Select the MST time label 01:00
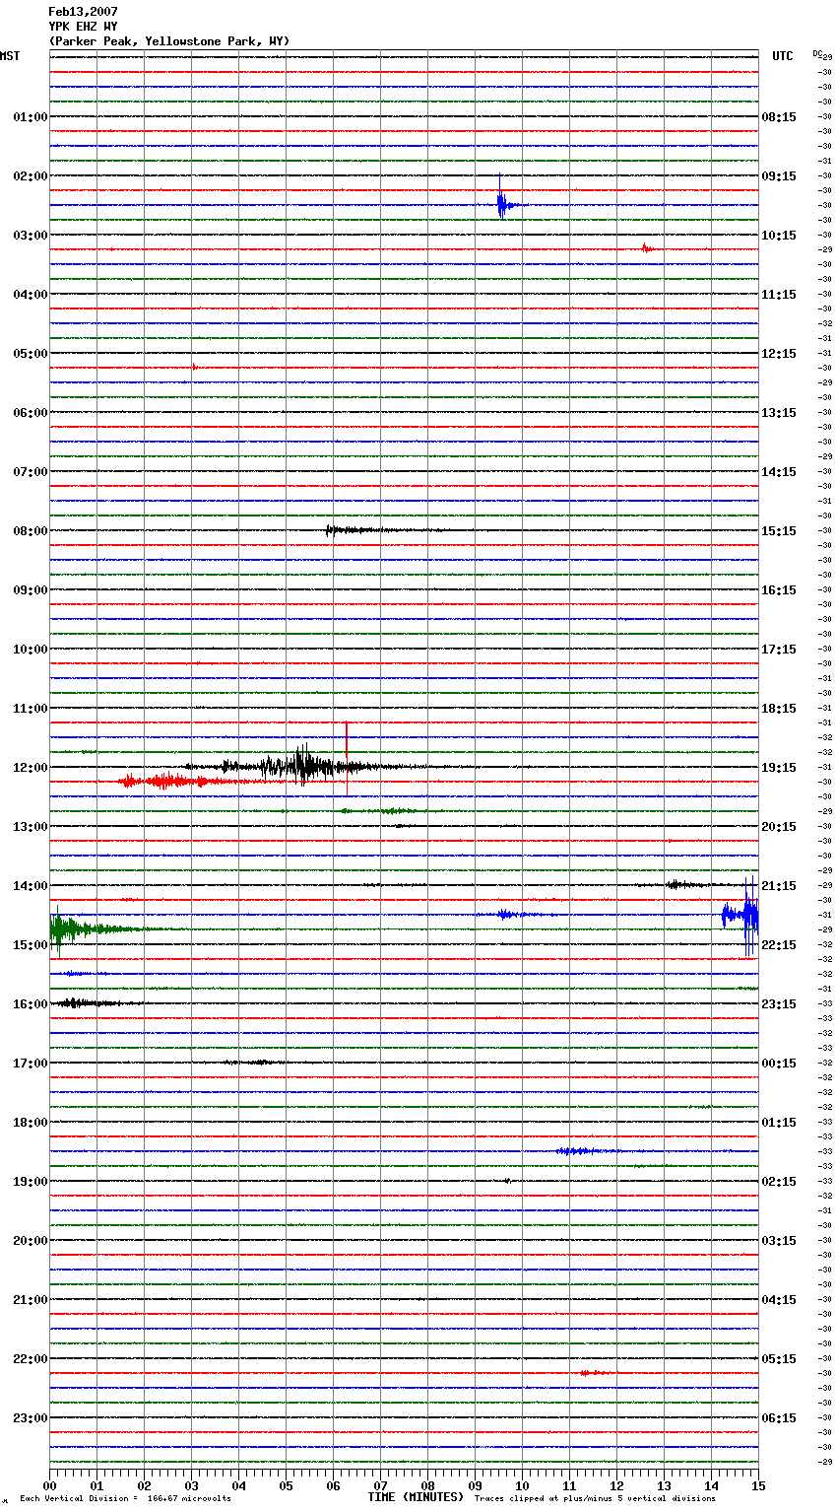 pos(31,117)
